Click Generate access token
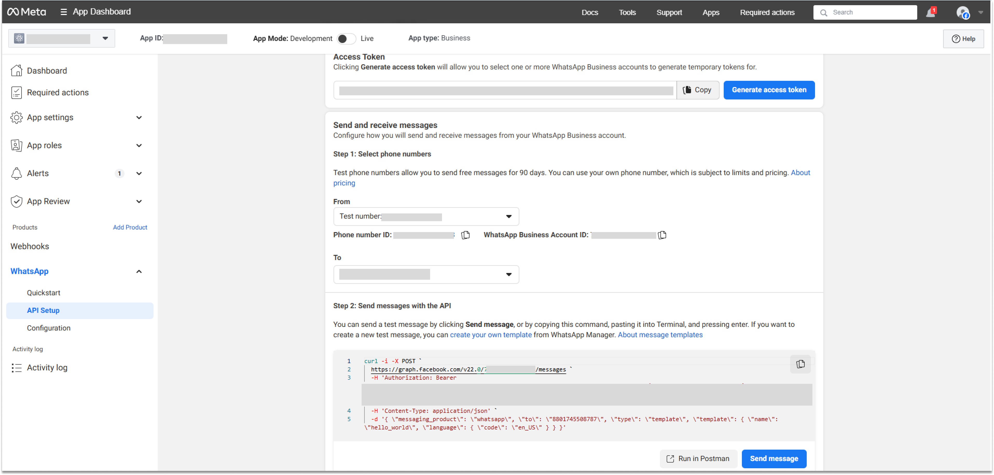994x475 pixels. coord(769,90)
